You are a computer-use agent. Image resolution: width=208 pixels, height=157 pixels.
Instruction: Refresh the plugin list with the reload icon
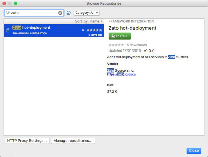[69, 13]
